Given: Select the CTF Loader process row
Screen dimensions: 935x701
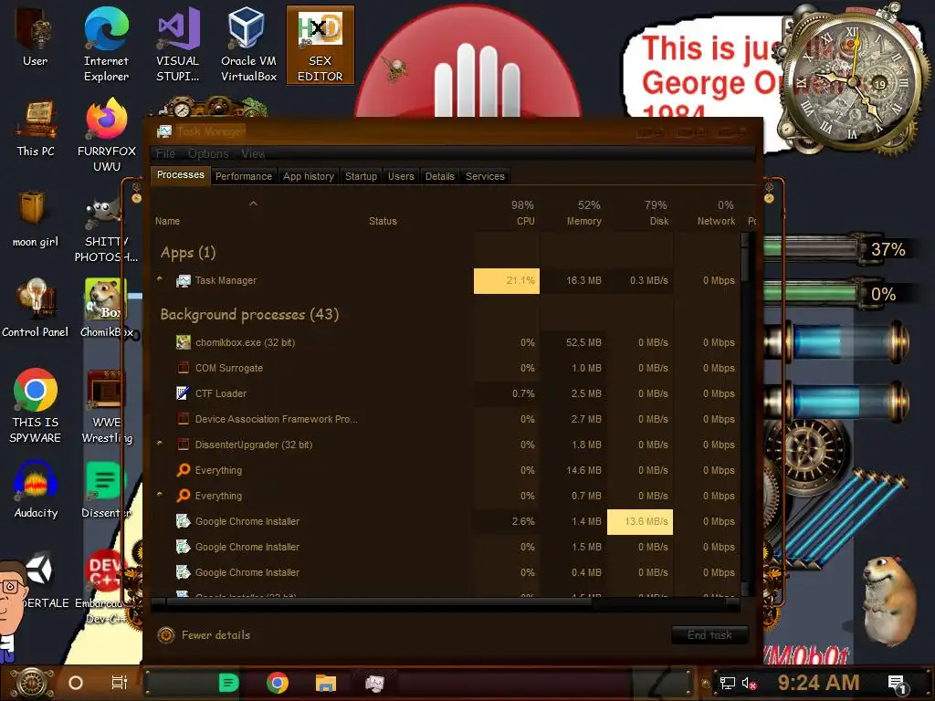Looking at the screenshot, I should 446,393.
